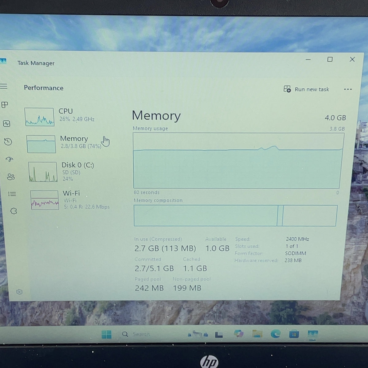The image size is (368, 368).
Task: Open the Services page from the sidebar
Action: (x=13, y=211)
